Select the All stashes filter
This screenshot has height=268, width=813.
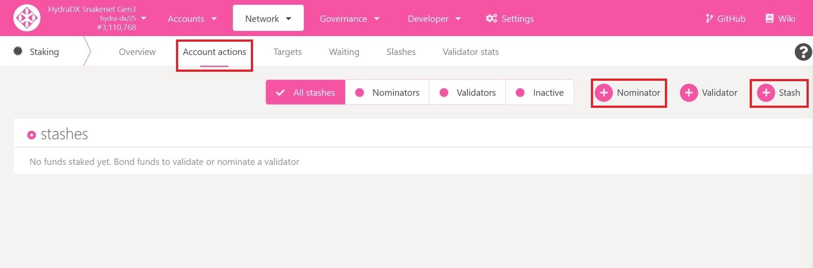tap(306, 92)
